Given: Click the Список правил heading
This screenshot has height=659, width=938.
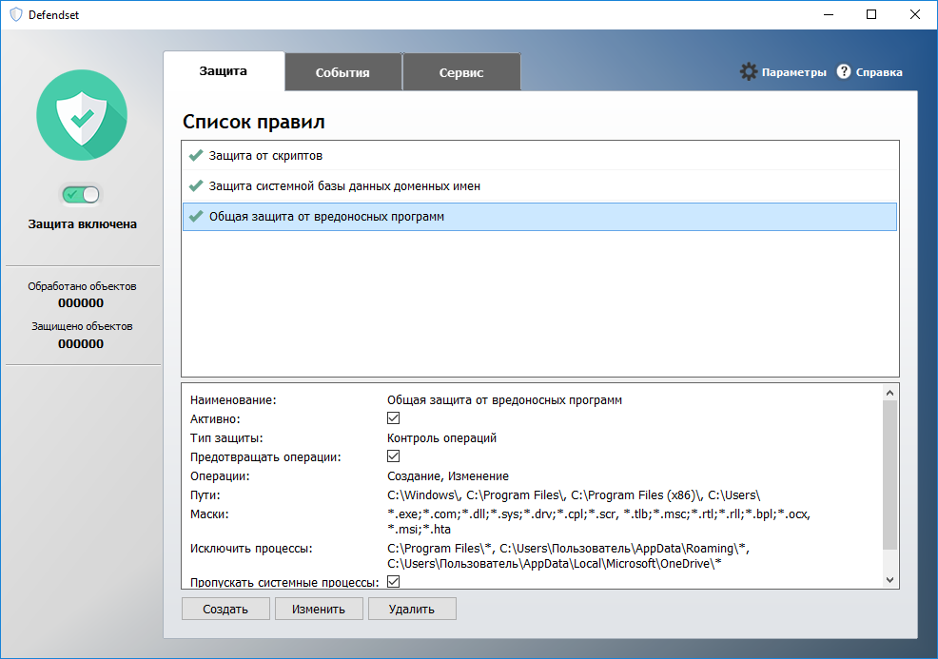Looking at the screenshot, I should point(254,122).
